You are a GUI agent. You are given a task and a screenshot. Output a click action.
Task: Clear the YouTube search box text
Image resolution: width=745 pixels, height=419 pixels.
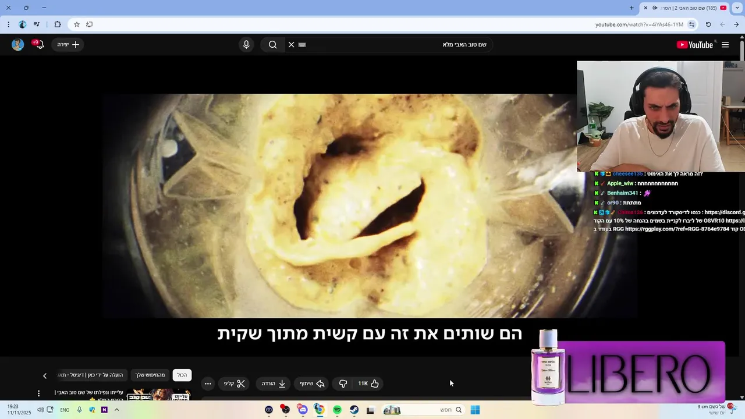coord(292,45)
